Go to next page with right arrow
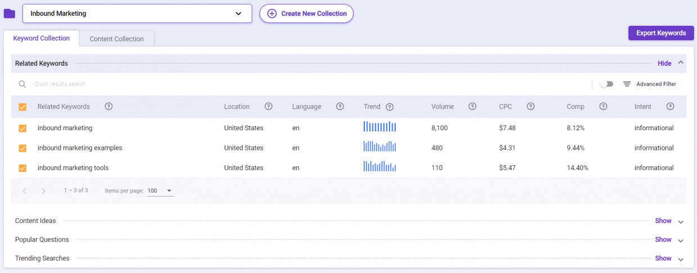Image resolution: width=697 pixels, height=273 pixels. [43, 191]
